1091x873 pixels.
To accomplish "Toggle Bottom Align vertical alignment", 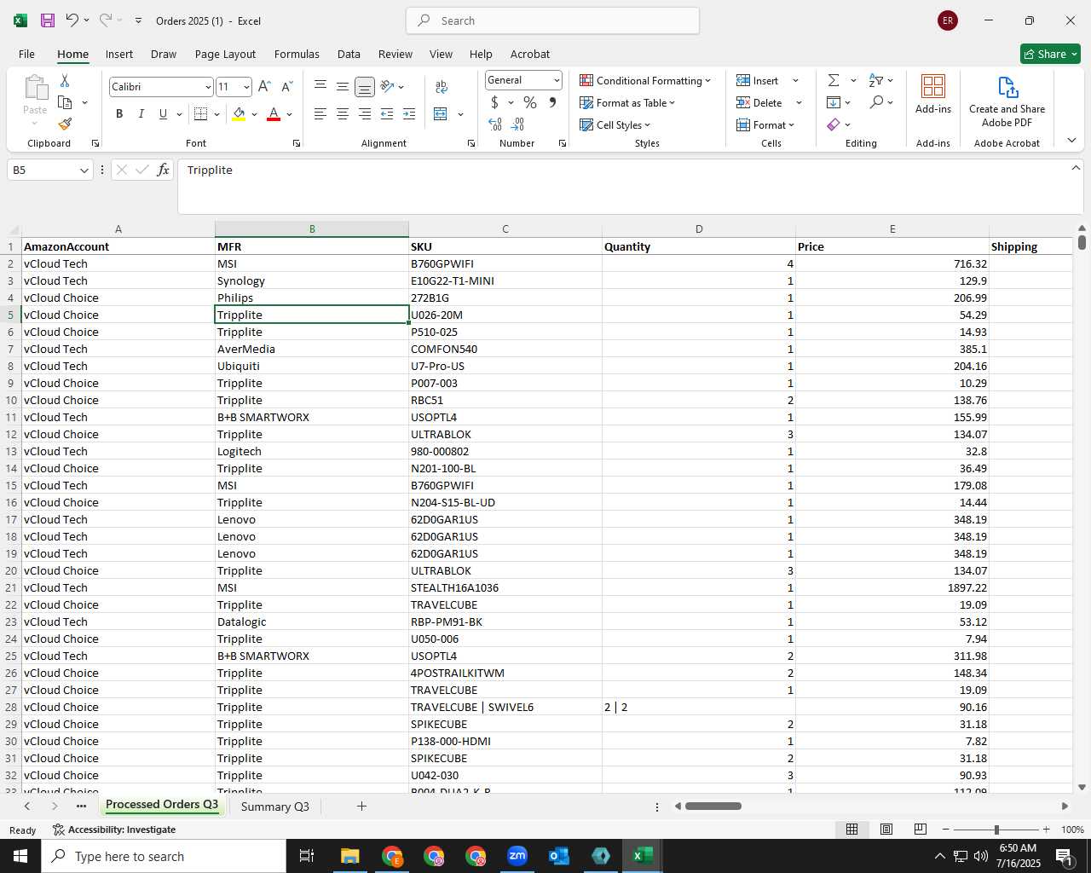I will (365, 86).
